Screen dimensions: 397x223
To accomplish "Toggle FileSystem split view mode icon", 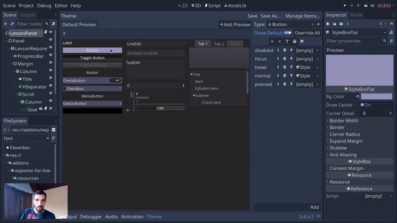I will coord(53,129).
